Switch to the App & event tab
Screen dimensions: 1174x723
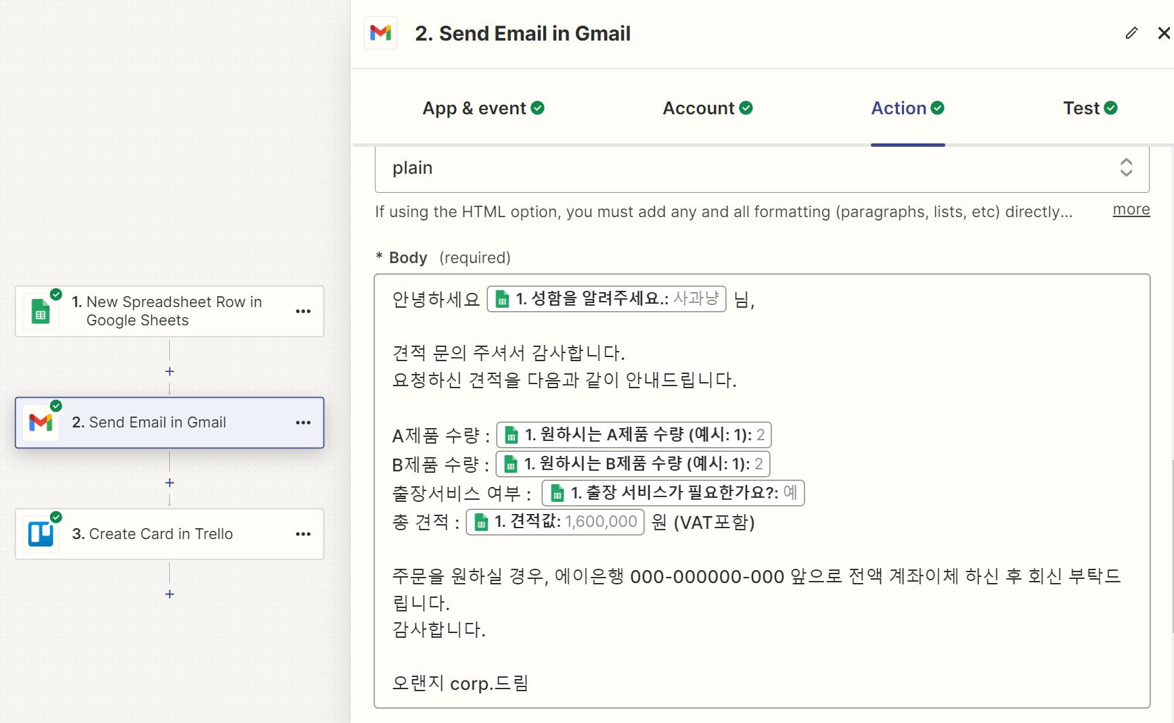click(x=483, y=108)
